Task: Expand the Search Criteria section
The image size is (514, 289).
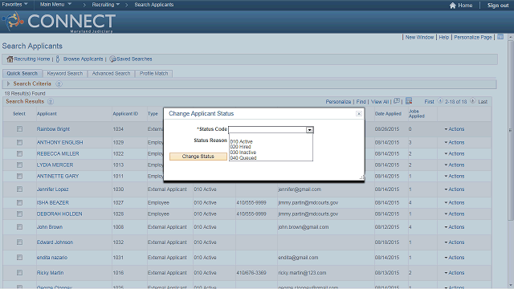Action: pos(8,83)
